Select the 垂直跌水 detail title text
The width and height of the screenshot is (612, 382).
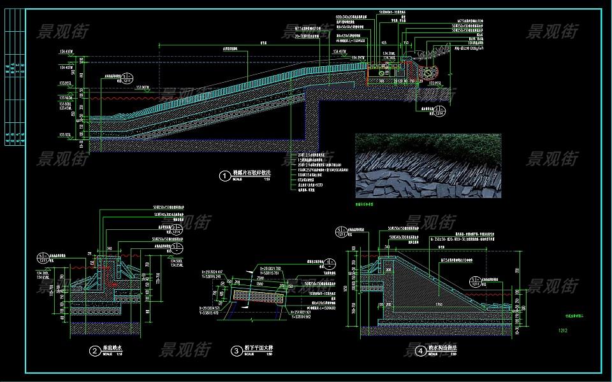pos(112,348)
